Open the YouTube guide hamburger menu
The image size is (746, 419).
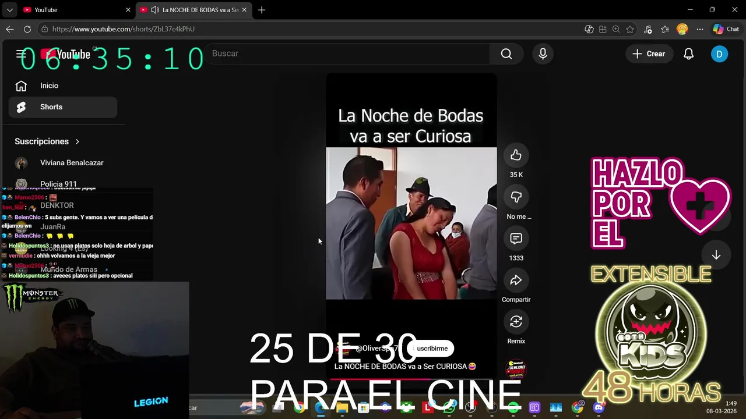click(x=21, y=54)
